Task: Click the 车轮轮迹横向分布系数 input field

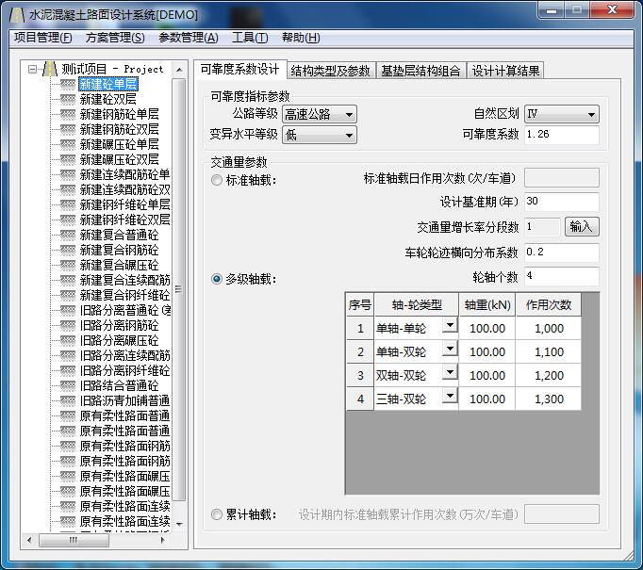Action: click(x=561, y=252)
